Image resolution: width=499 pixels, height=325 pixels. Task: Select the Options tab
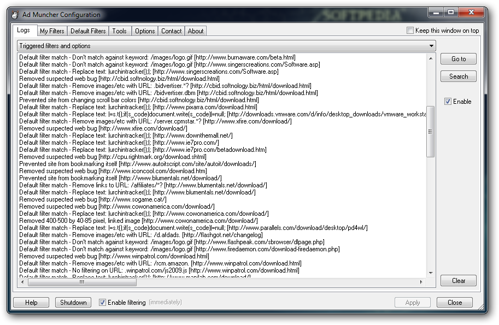coord(145,31)
